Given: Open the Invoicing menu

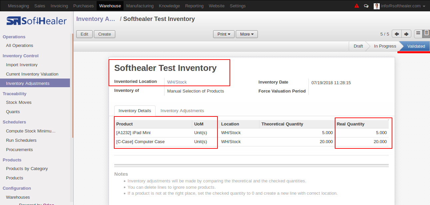Looking at the screenshot, I should (59, 6).
